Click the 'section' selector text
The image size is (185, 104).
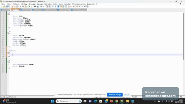pyautogui.click(x=12, y=51)
